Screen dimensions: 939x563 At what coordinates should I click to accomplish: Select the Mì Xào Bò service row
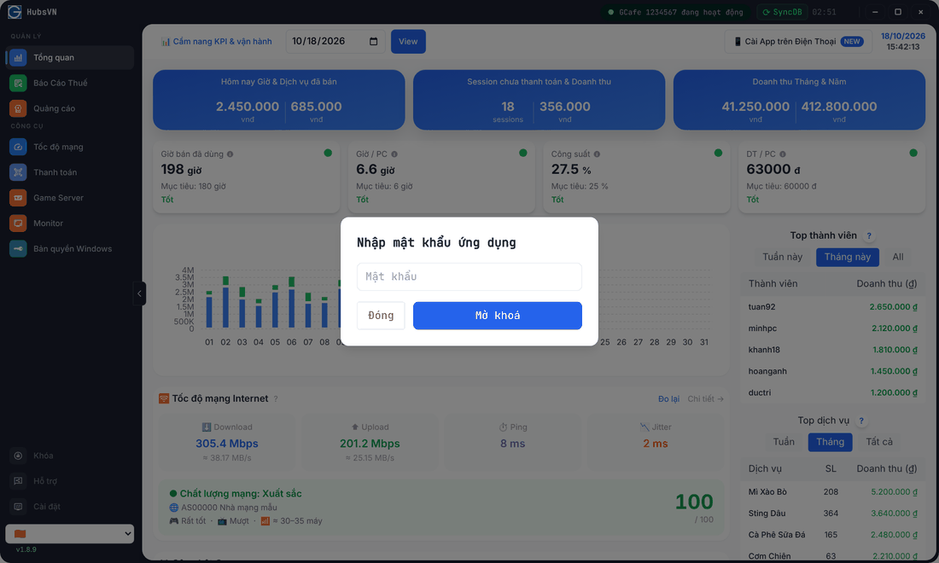(x=832, y=492)
